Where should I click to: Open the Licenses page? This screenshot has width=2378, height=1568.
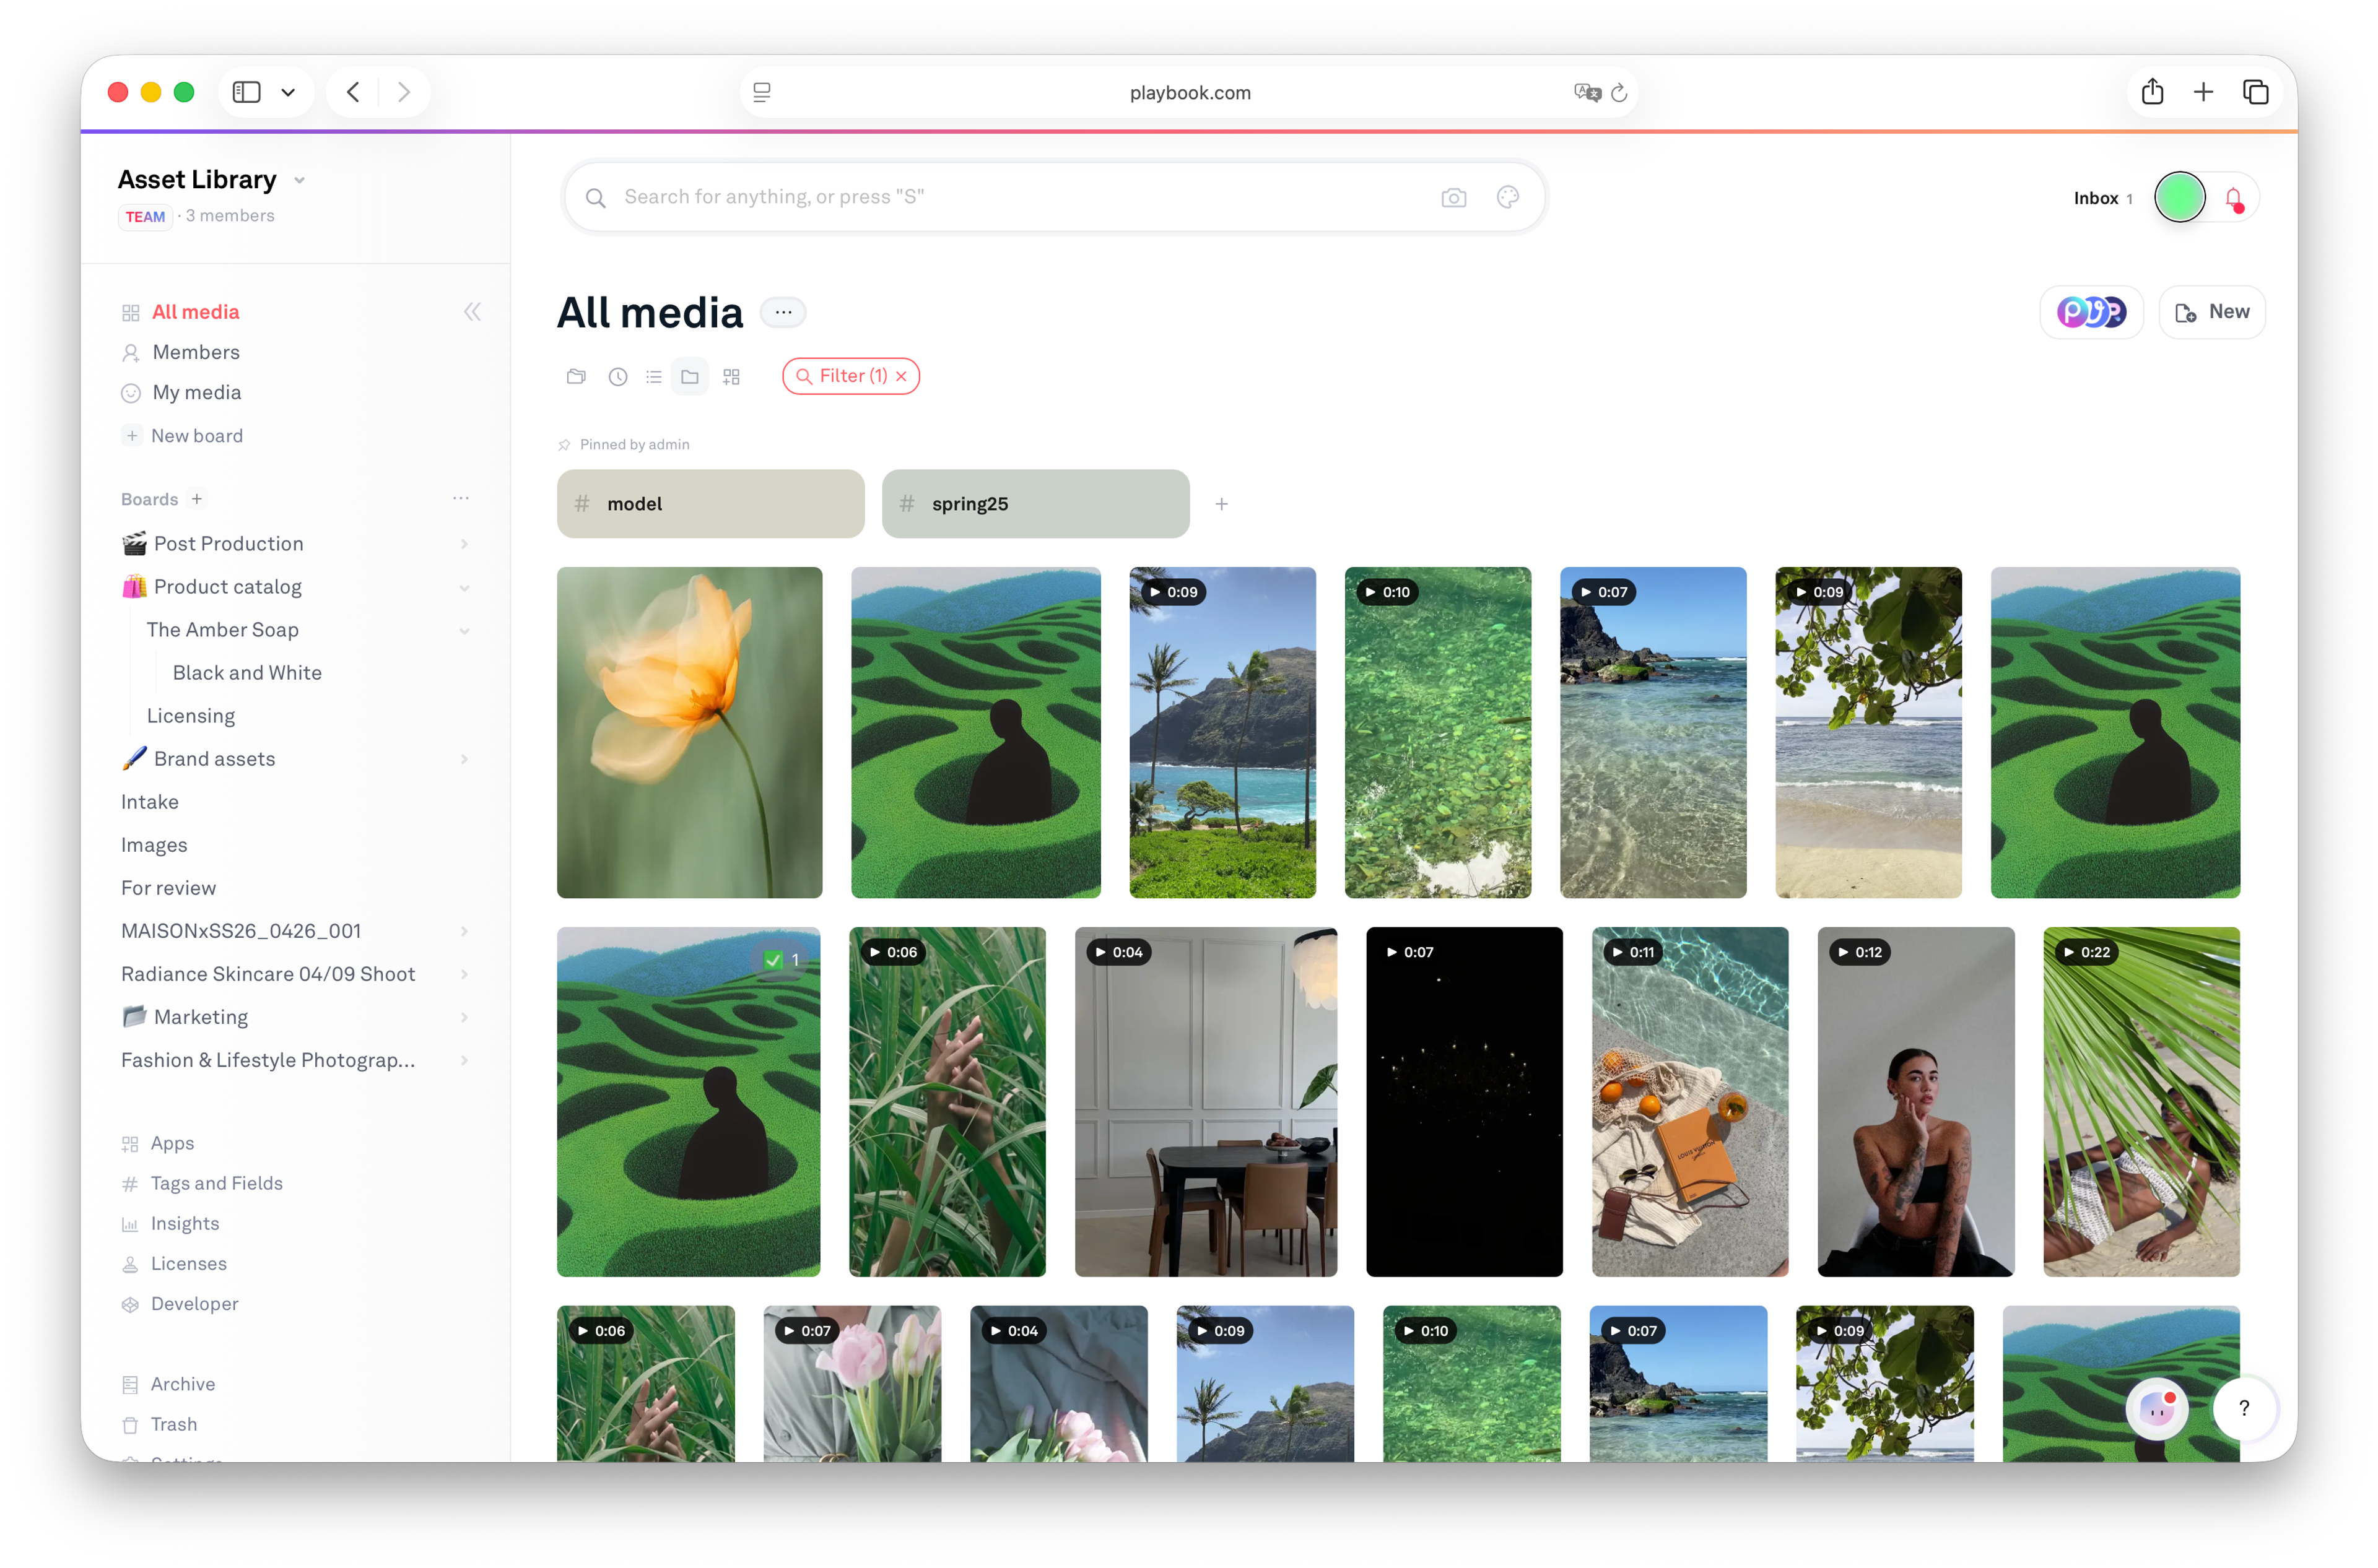pos(188,1264)
